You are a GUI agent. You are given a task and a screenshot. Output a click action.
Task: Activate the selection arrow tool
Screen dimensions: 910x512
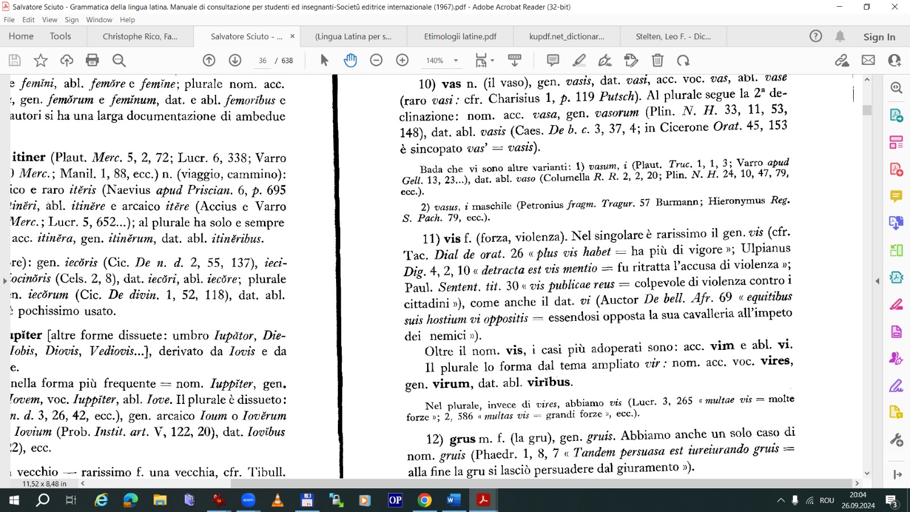[x=324, y=60]
